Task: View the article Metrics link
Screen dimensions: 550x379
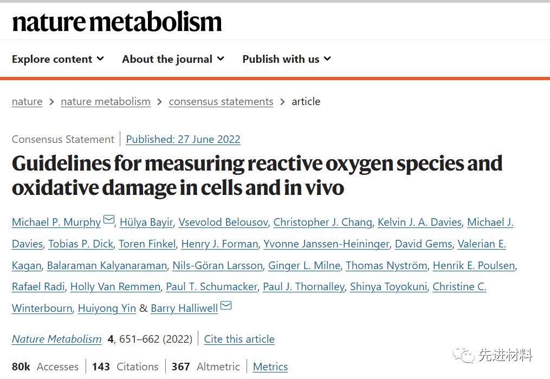Action: tap(270, 367)
